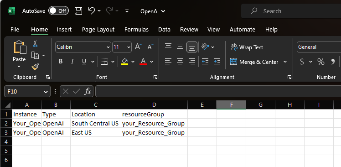Click the Orientation text angle icon
This screenshot has height=167, width=341.
click(x=205, y=47)
